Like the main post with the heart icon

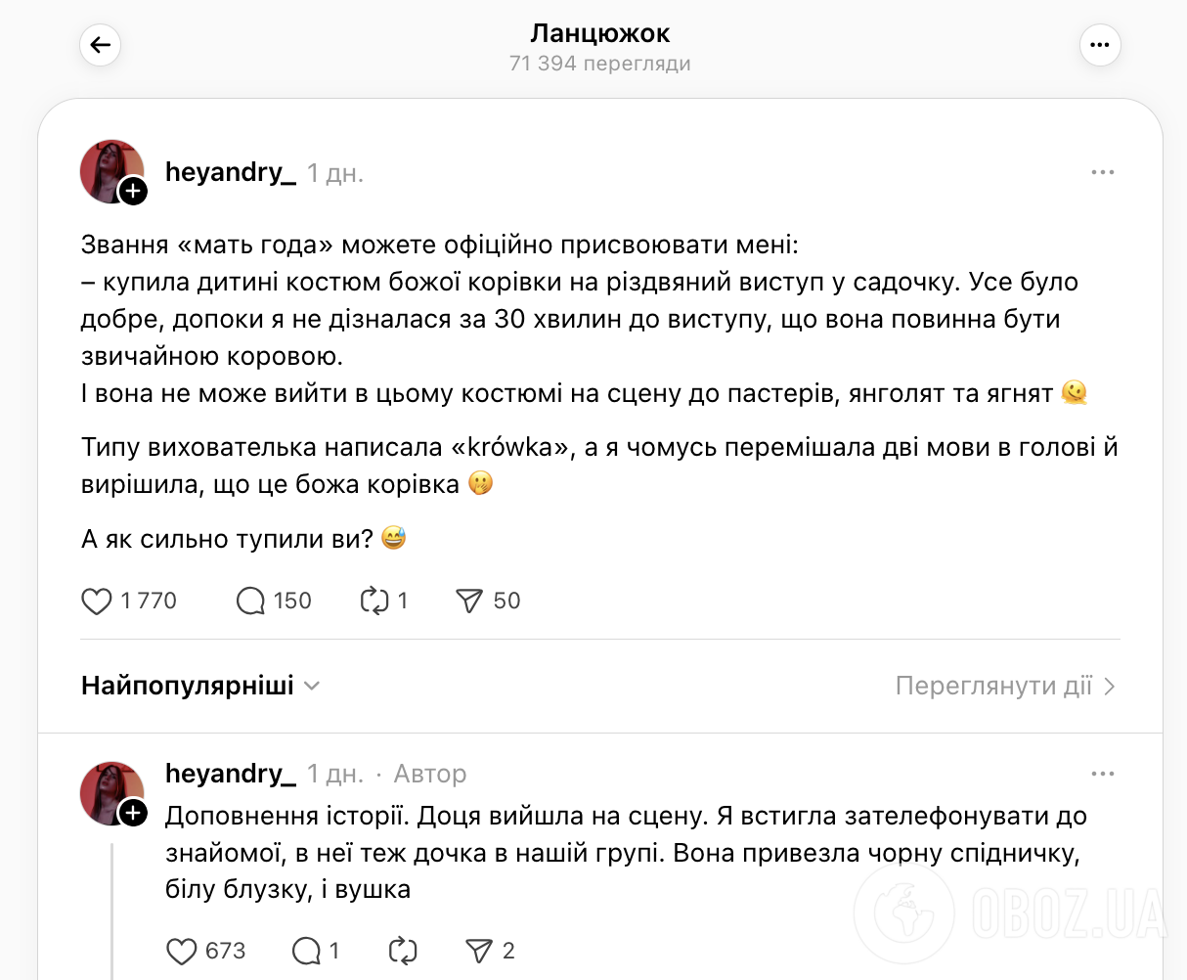pos(96,601)
